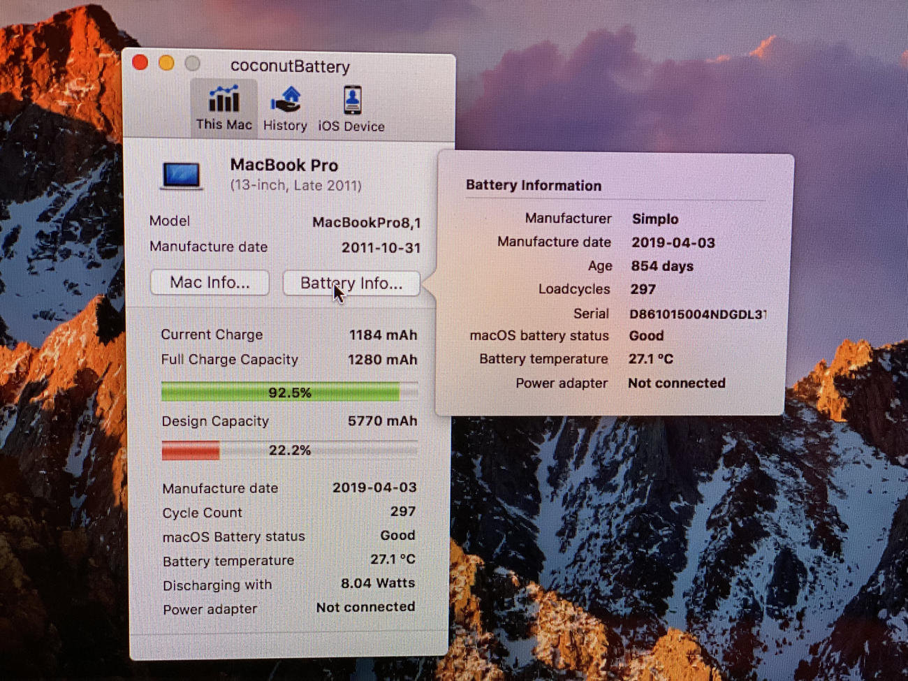
Task: Click the Current Charge label
Action: pos(212,335)
